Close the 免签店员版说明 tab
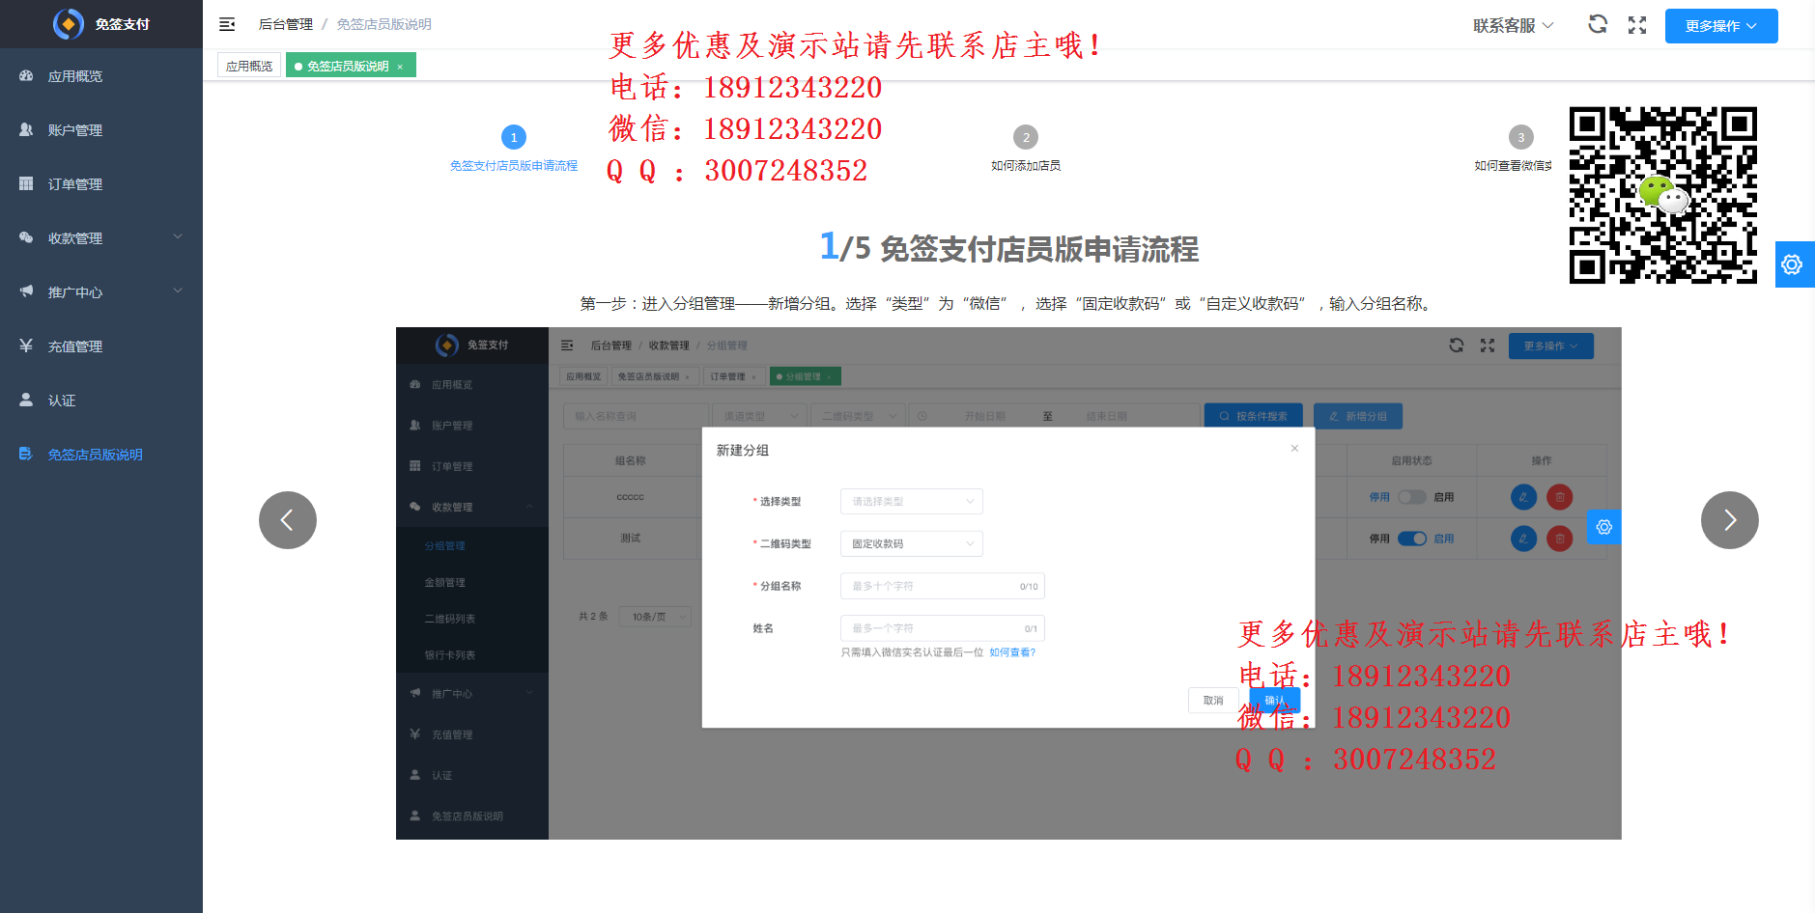 pyautogui.click(x=400, y=67)
